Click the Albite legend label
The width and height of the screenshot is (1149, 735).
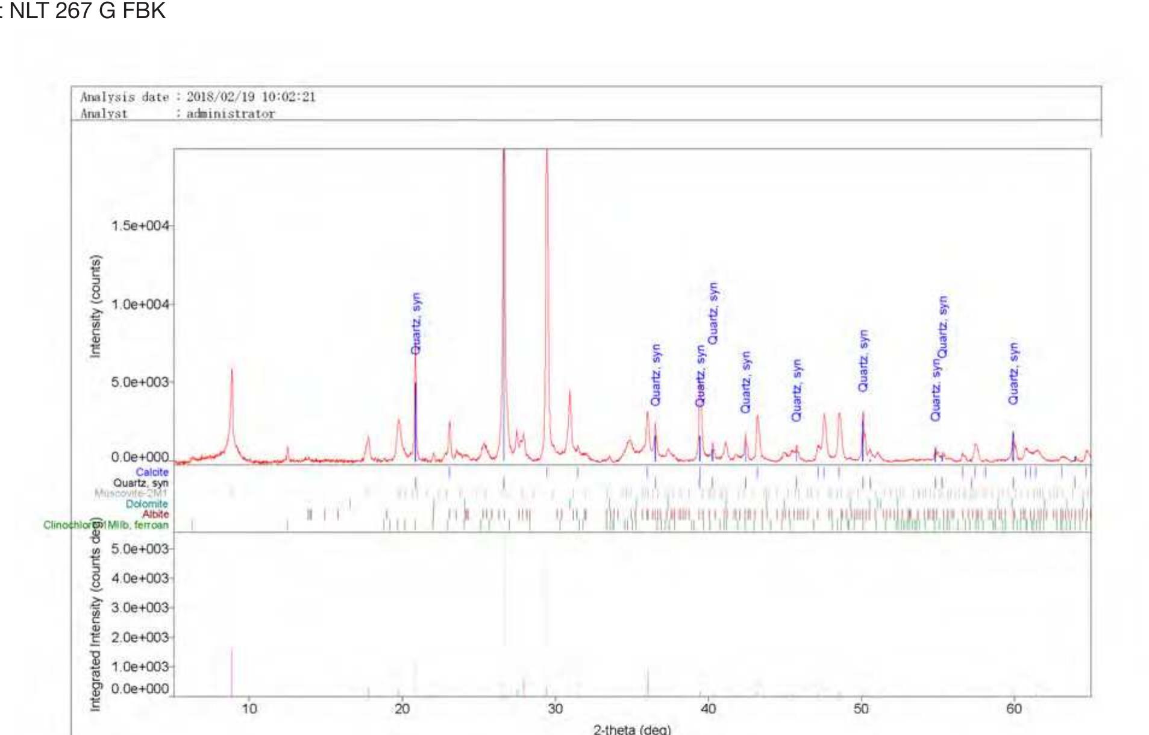pyautogui.click(x=155, y=514)
